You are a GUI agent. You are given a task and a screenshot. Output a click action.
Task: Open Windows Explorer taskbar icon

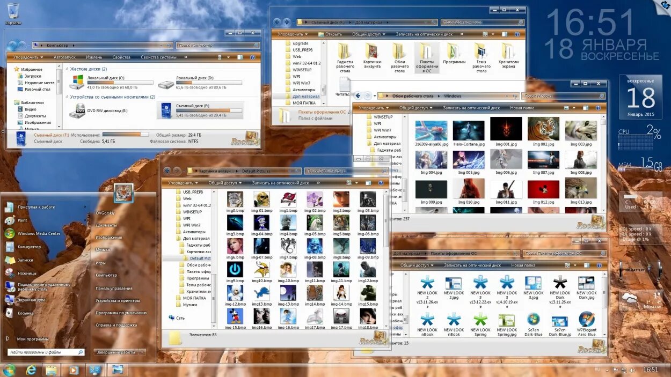(x=51, y=369)
